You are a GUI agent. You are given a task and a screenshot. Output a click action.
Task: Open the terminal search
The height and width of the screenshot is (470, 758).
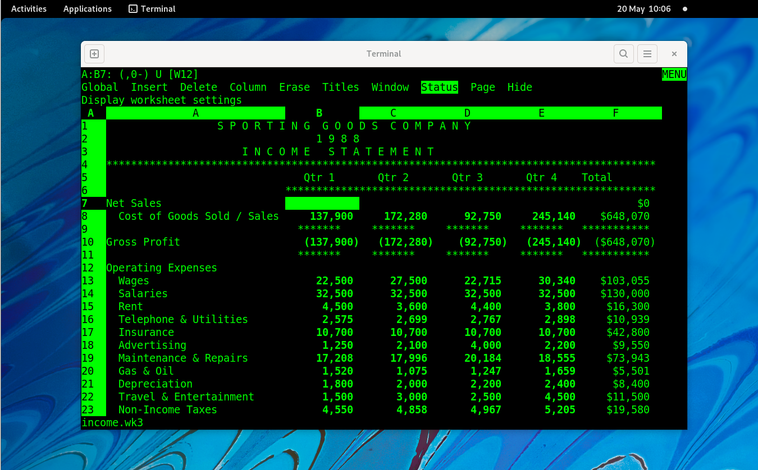tap(623, 53)
